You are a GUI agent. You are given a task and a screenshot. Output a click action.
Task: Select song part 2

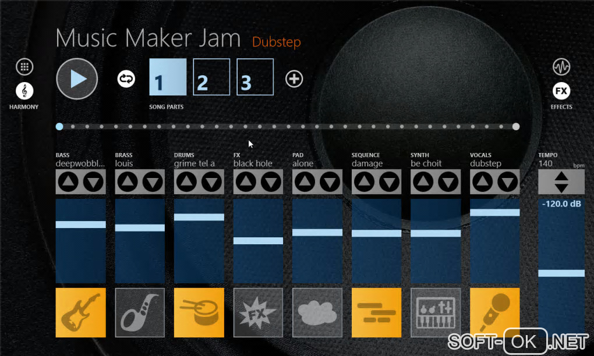(x=211, y=77)
